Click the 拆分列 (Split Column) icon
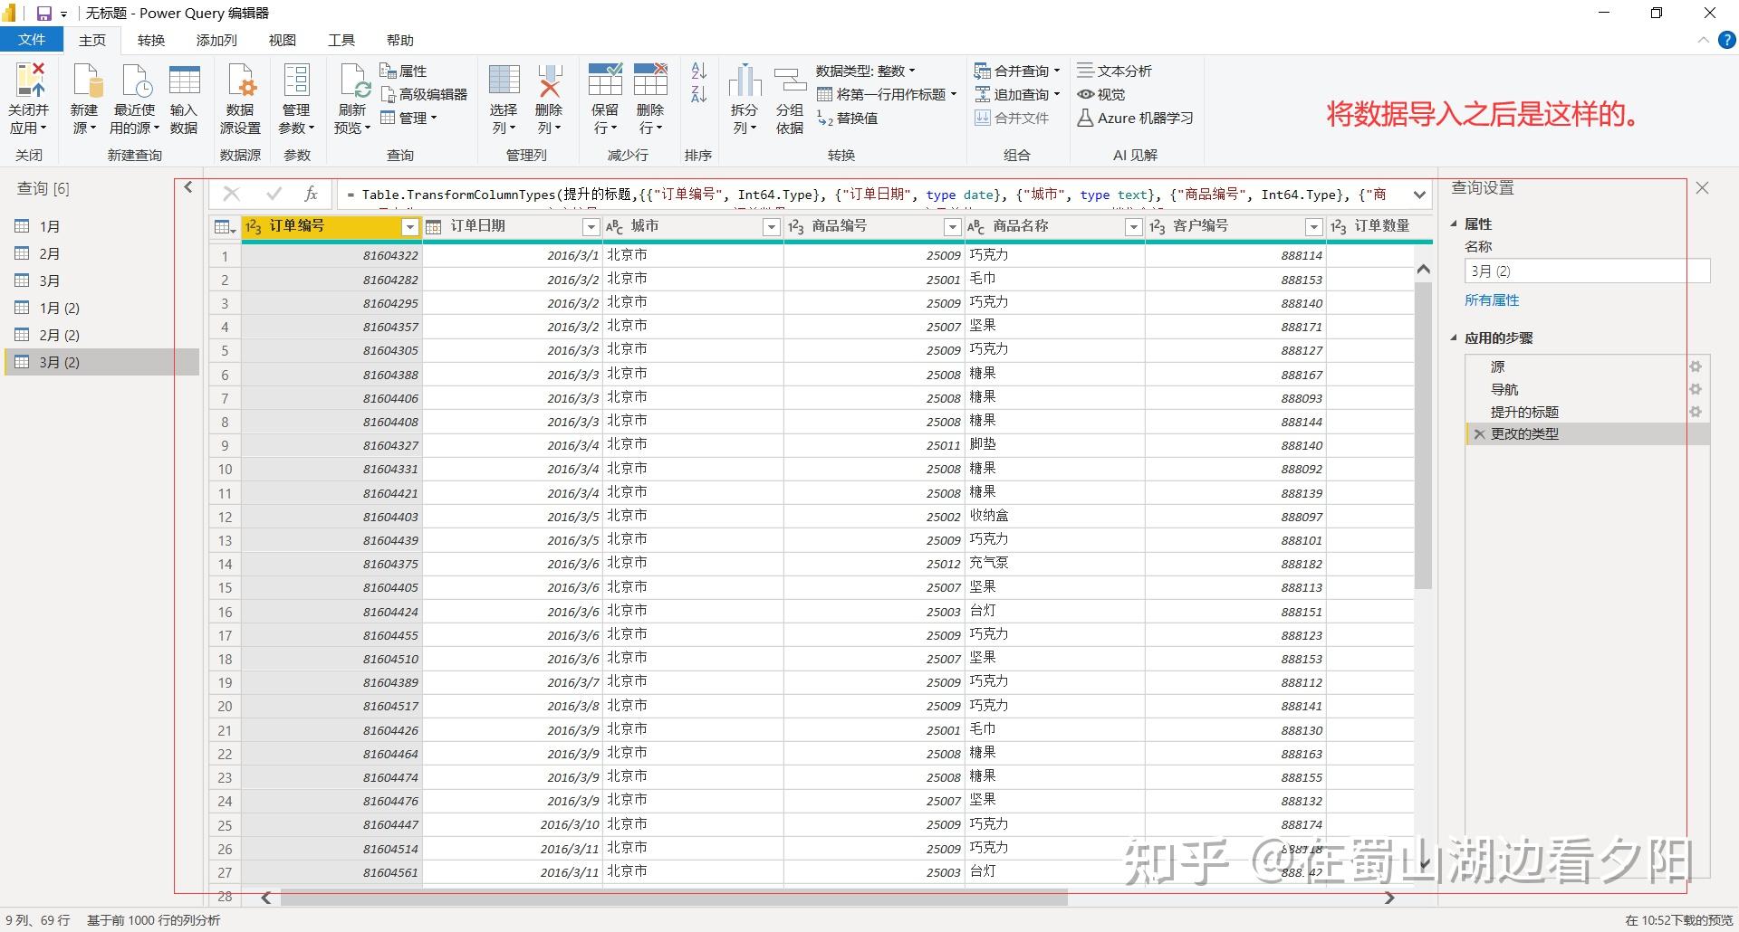 pyautogui.click(x=745, y=81)
